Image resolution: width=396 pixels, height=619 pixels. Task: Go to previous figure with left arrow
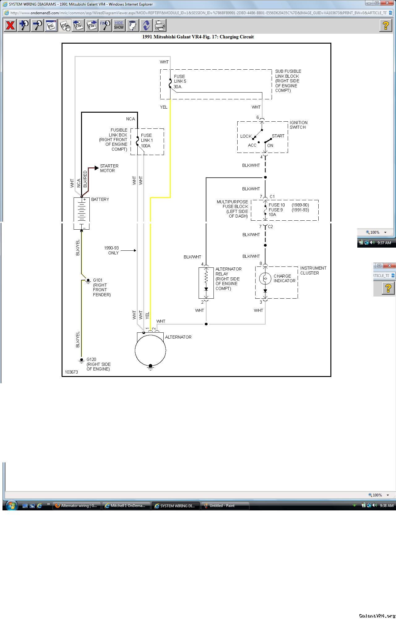click(78, 25)
